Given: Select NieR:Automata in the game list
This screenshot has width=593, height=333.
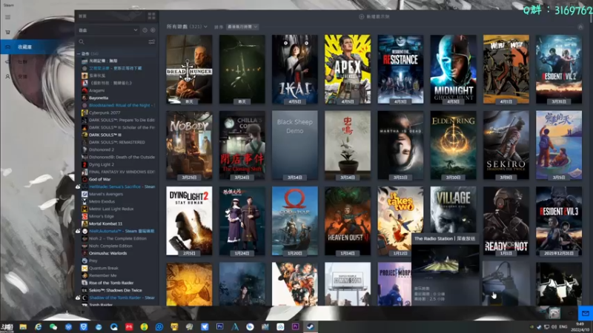Looking at the screenshot, I should (x=122, y=231).
